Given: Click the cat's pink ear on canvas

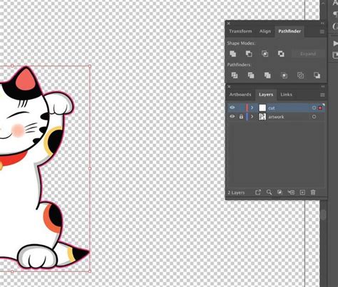Looking at the screenshot, I should click(x=26, y=80).
